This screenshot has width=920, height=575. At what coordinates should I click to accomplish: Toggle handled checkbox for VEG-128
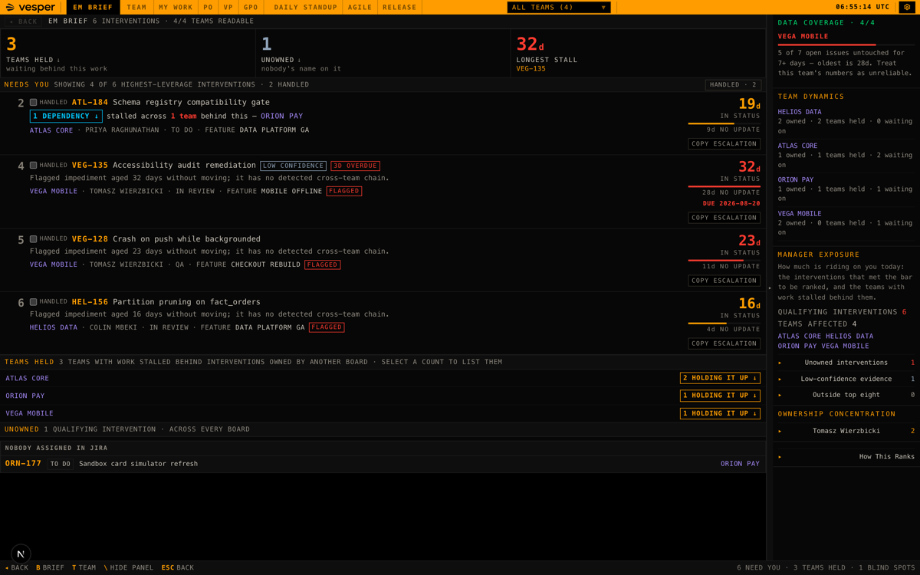33,238
